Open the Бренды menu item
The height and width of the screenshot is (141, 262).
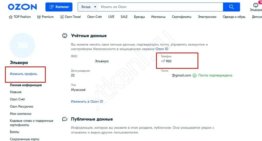139,17
